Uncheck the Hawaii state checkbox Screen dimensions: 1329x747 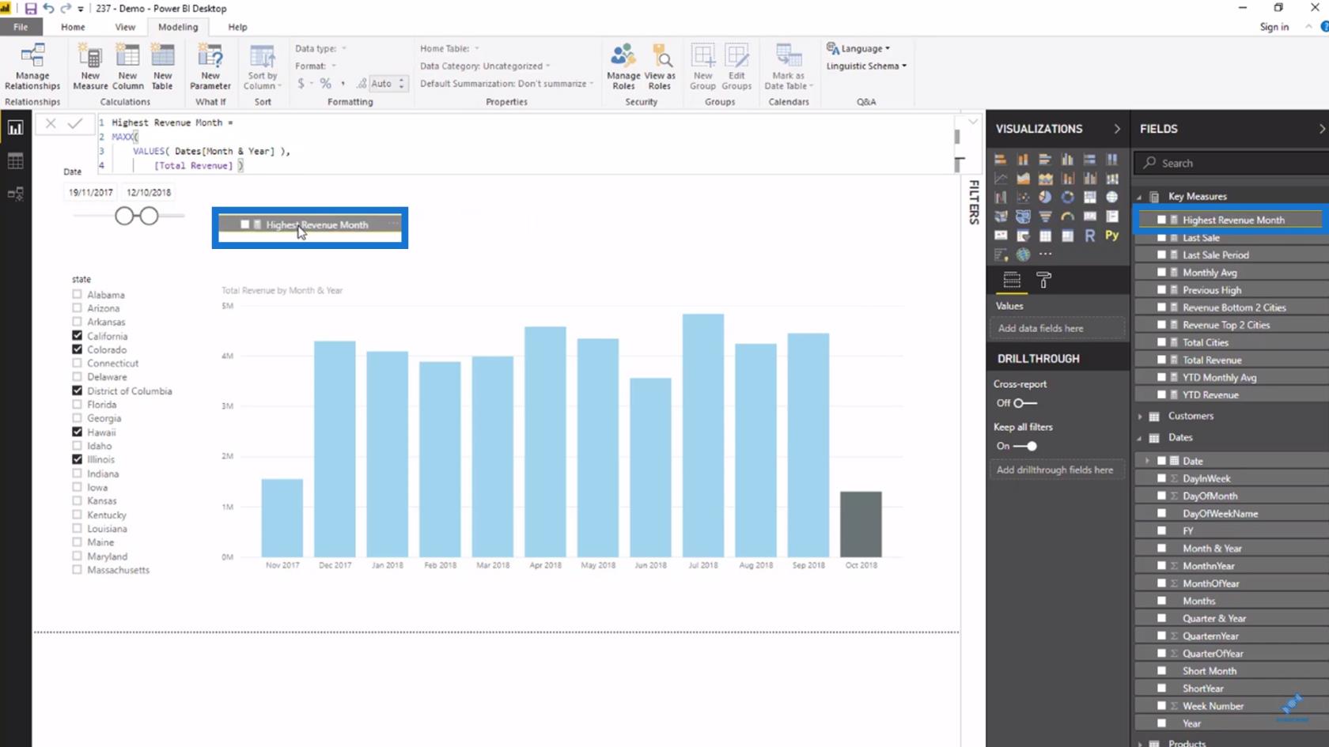(77, 432)
